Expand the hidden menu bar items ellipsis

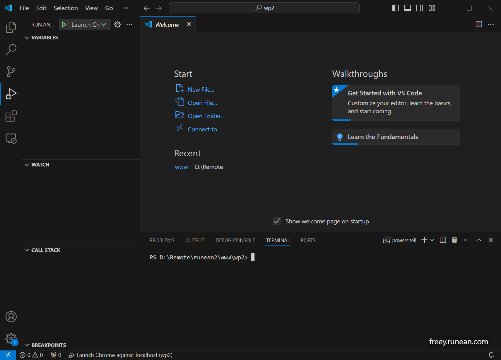click(x=125, y=8)
